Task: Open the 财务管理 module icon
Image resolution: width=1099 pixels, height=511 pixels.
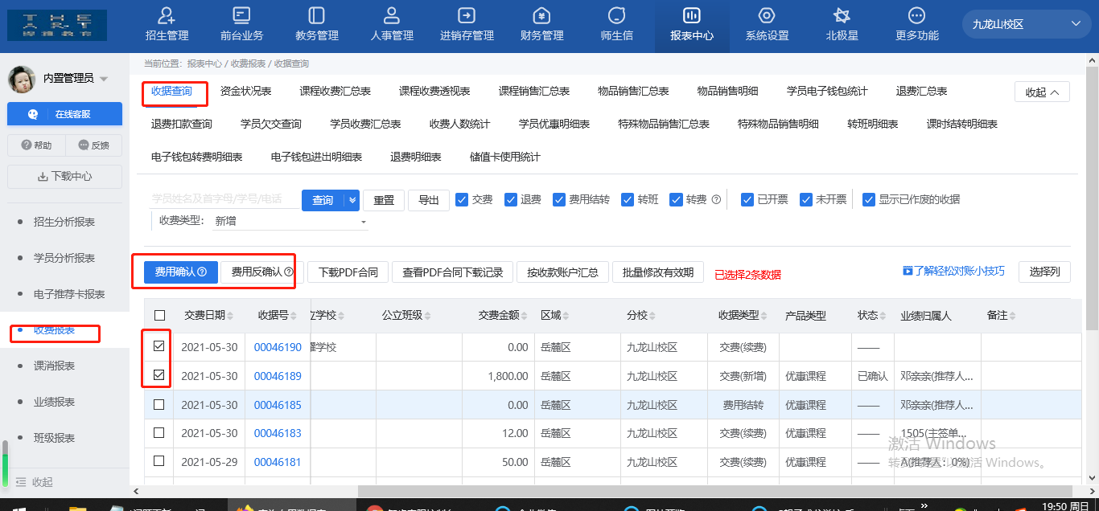Action: coord(541,15)
